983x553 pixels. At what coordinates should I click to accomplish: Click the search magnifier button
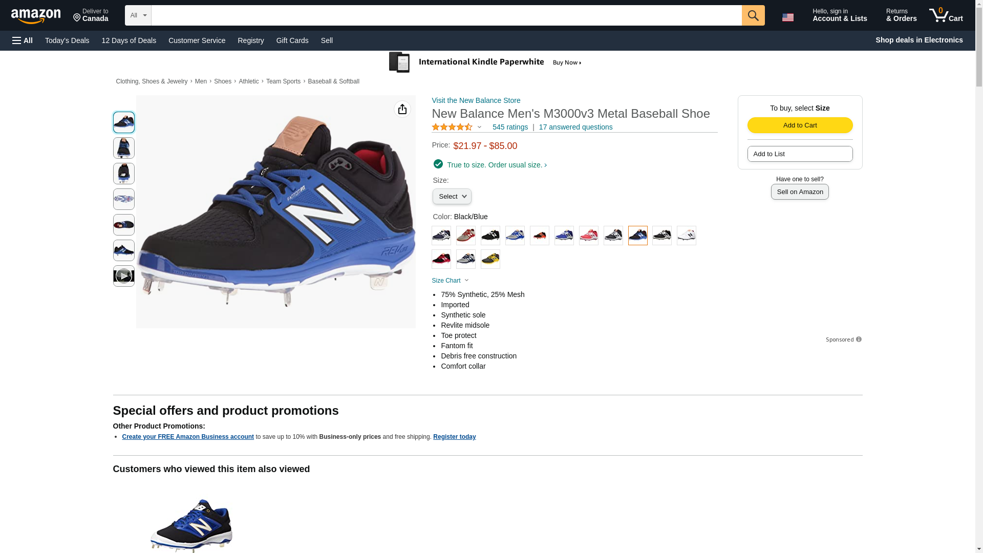753,15
